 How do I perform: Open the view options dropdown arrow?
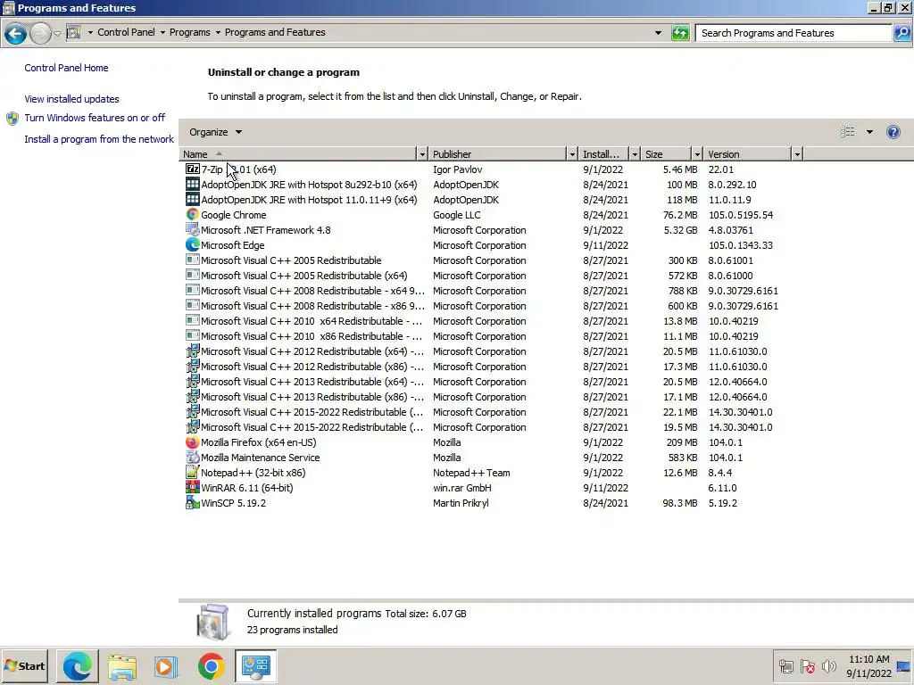869,132
